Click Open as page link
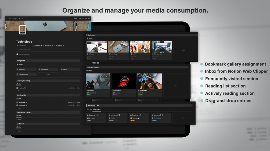The image size is (270, 151). pyautogui.click(x=11, y=19)
